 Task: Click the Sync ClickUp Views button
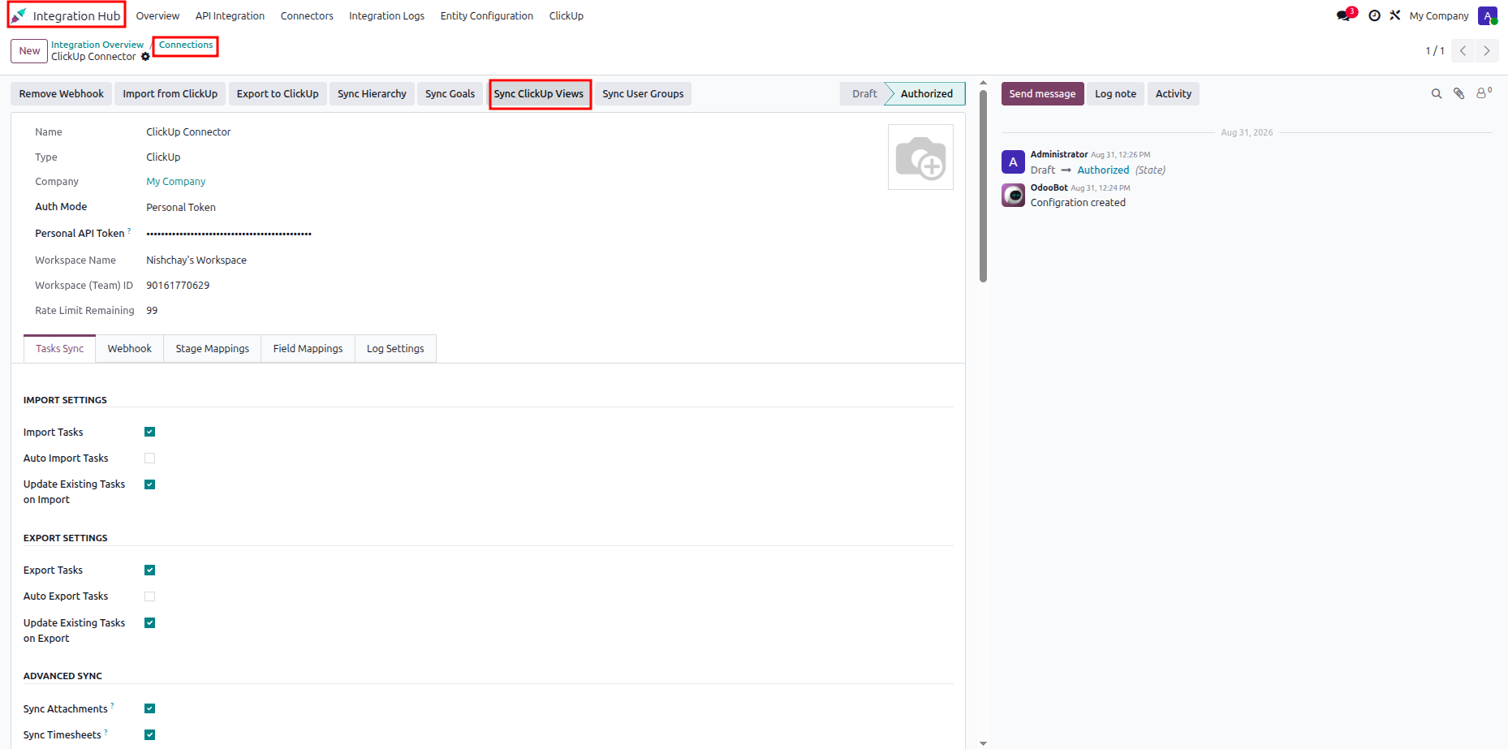(539, 94)
